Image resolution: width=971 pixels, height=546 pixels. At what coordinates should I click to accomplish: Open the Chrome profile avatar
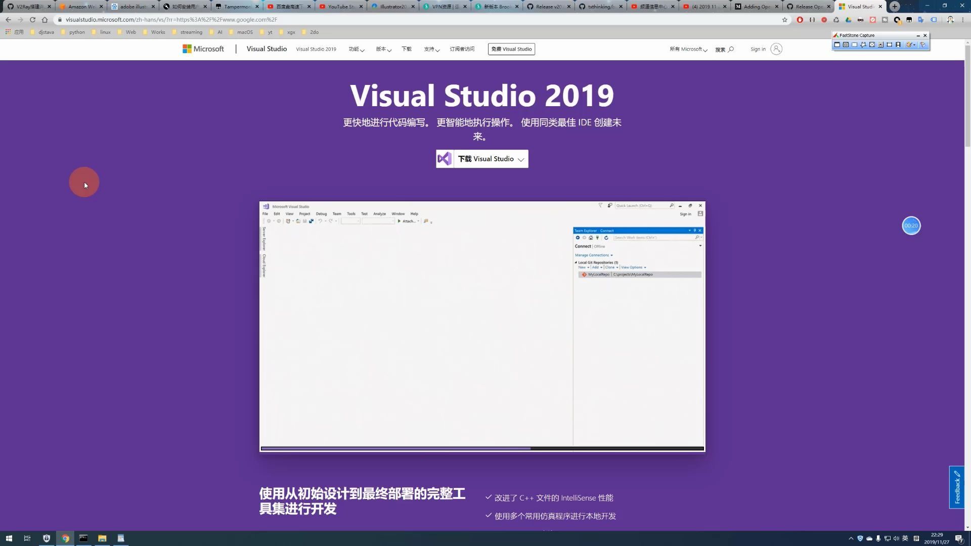(x=950, y=20)
